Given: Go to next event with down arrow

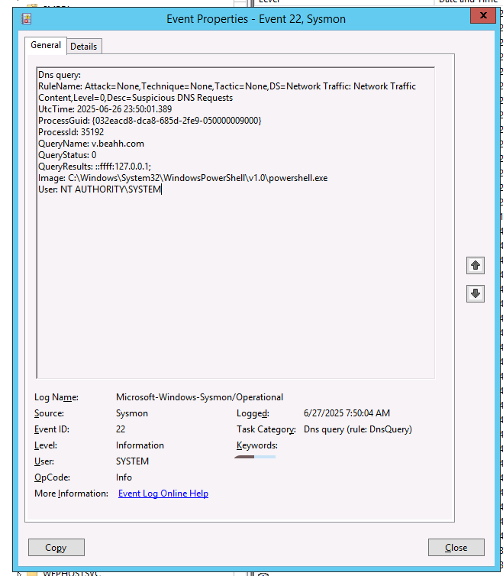Looking at the screenshot, I should pos(476,293).
